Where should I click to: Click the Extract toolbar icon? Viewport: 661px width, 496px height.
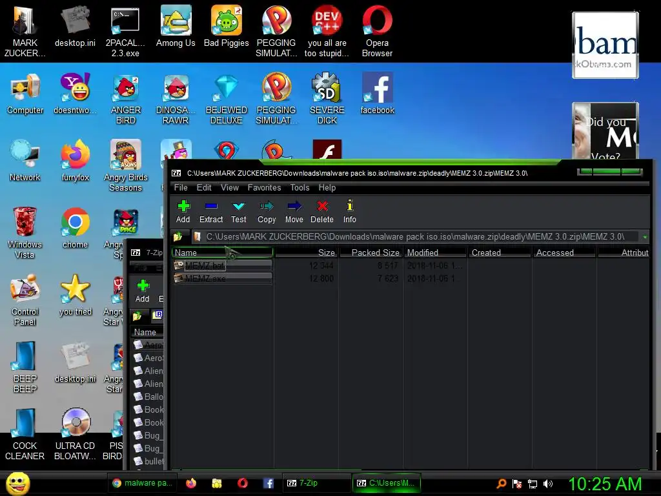coord(211,211)
